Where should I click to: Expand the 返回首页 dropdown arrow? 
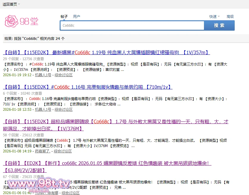pyautogui.click(x=19, y=4)
